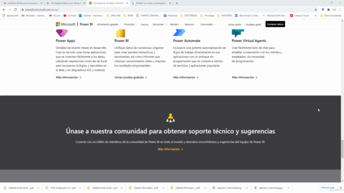This screenshot has width=344, height=193.
Task: Open the Facebook bookmark
Action: pos(170,16)
